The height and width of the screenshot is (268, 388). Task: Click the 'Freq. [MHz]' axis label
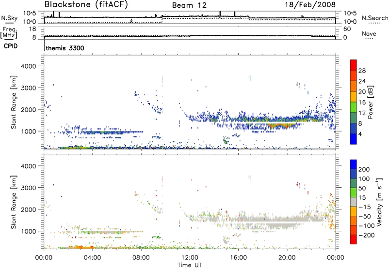pos(9,33)
